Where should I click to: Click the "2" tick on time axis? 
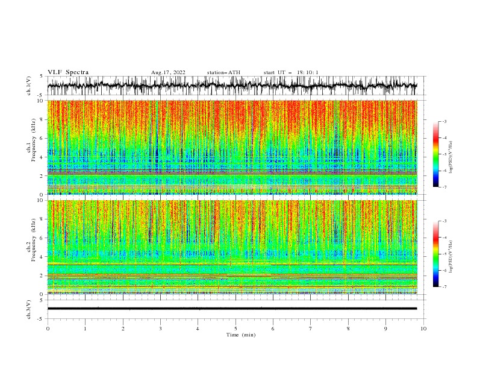pos(123,329)
